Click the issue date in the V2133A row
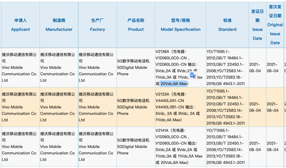This screenshot has height=168, width=286. click(x=257, y=107)
